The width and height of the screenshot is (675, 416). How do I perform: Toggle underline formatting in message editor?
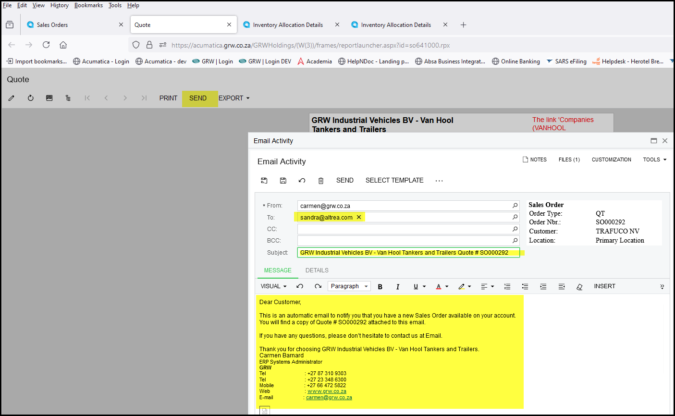tap(416, 286)
